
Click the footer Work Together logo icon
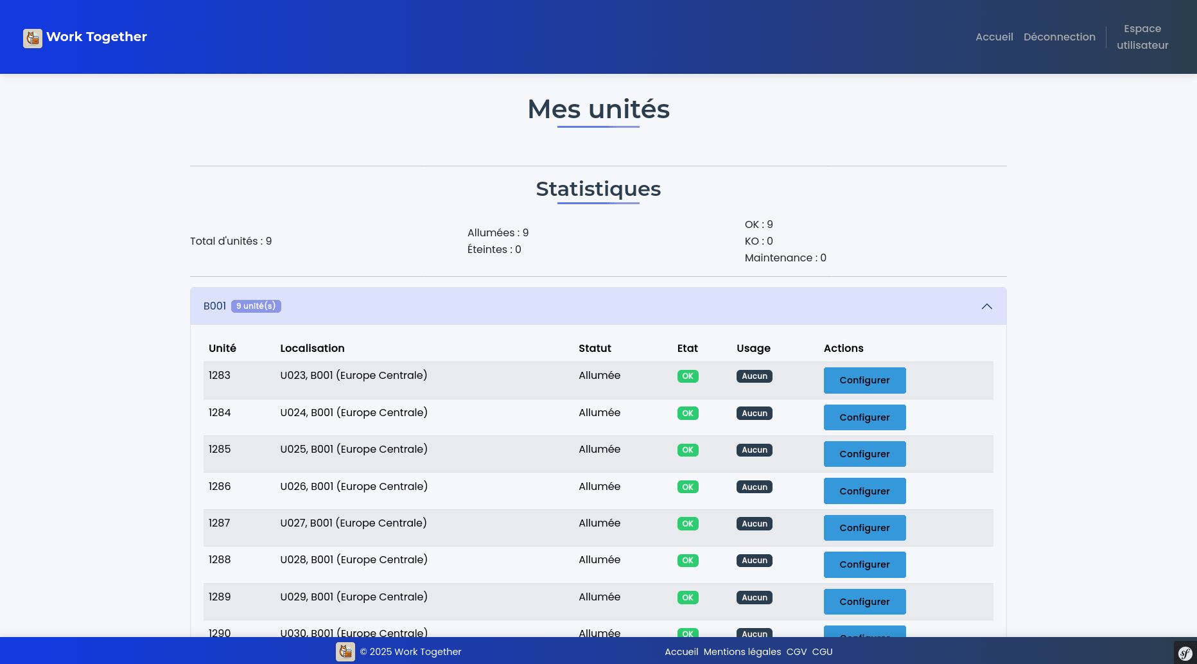pos(345,652)
